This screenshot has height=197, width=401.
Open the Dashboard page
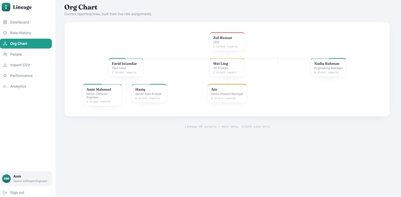click(x=26, y=22)
